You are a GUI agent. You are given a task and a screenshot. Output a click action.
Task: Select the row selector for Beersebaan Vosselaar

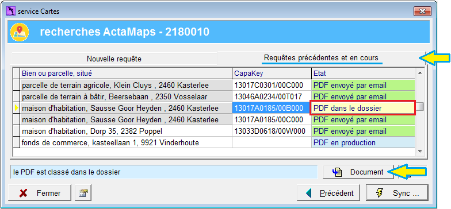click(x=16, y=96)
